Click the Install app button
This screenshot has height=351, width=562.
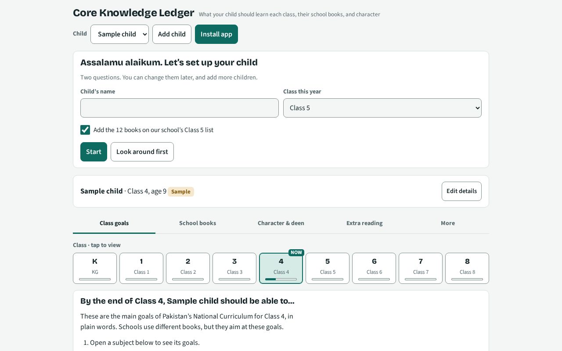216,34
